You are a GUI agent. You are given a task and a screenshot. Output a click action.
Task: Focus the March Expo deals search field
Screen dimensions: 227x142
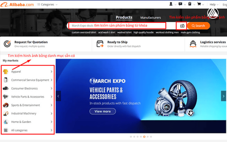pyautogui.click(x=117, y=26)
